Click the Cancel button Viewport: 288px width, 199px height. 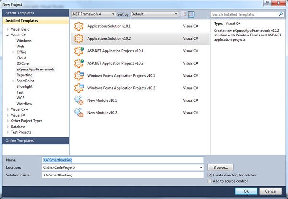(271, 191)
